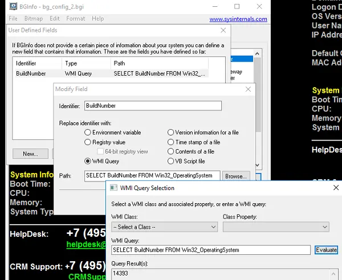Close the Modify Field dialog

point(248,89)
